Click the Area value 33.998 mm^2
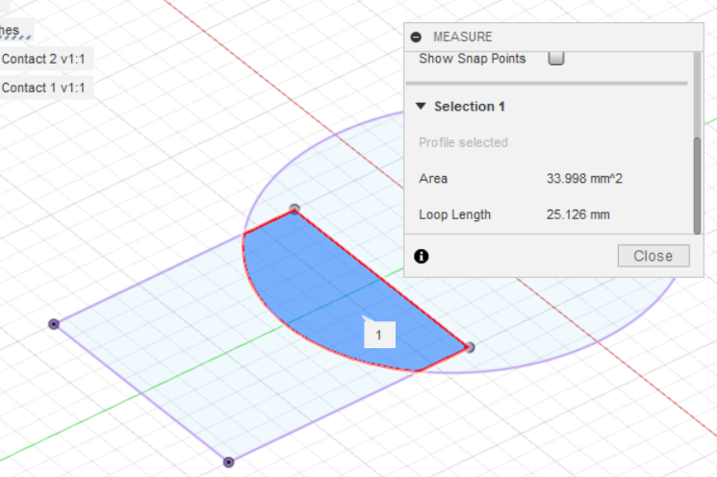Image resolution: width=717 pixels, height=477 pixels. click(x=584, y=179)
